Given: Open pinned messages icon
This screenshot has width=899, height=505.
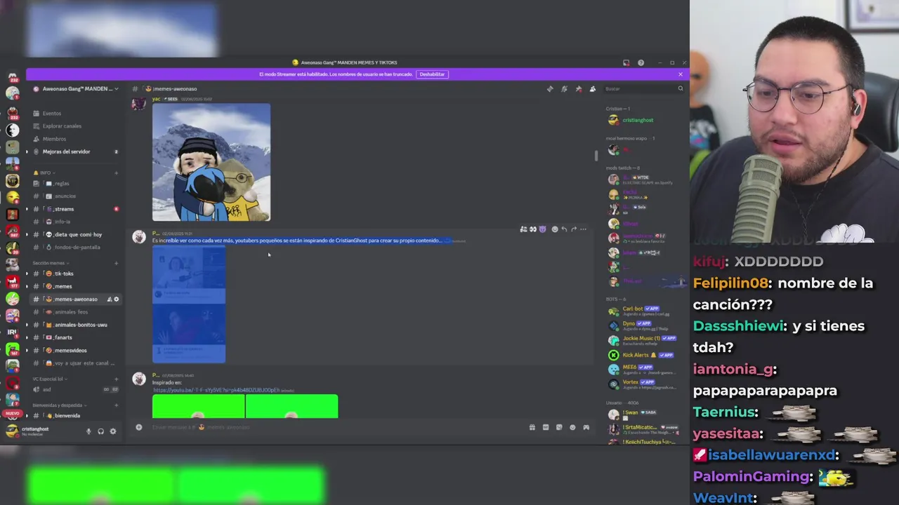Looking at the screenshot, I should point(578,89).
